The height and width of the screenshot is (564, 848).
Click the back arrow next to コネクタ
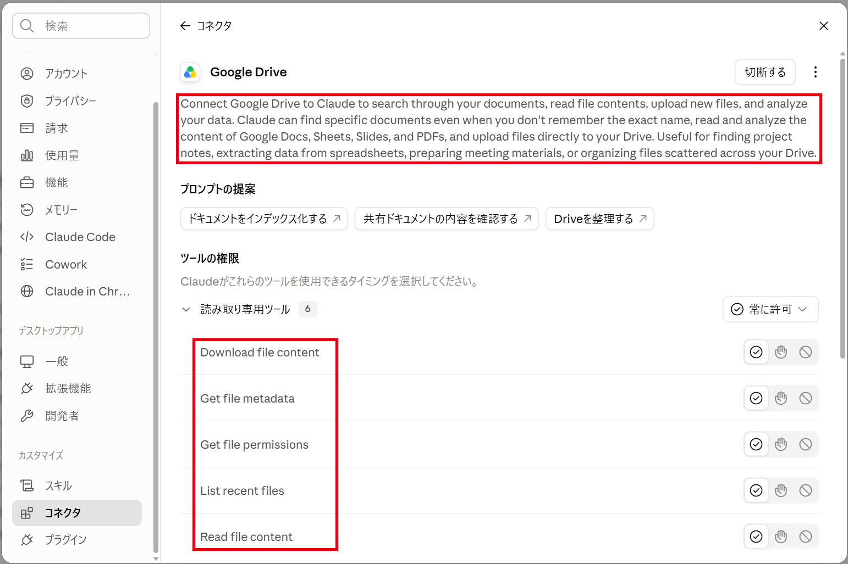coord(185,26)
